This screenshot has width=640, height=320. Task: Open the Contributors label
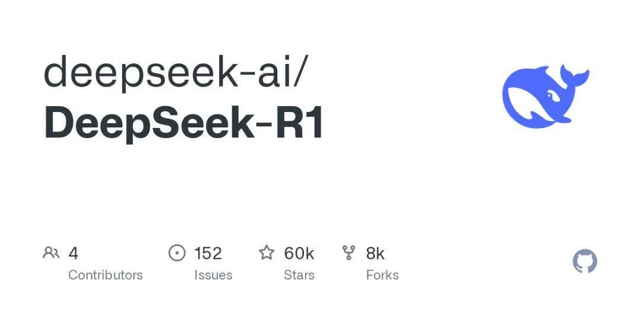(x=105, y=275)
